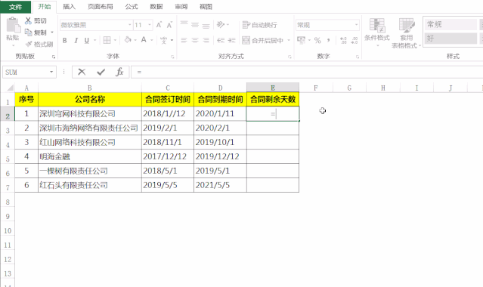Open the File (文件) tab

[x=15, y=7]
